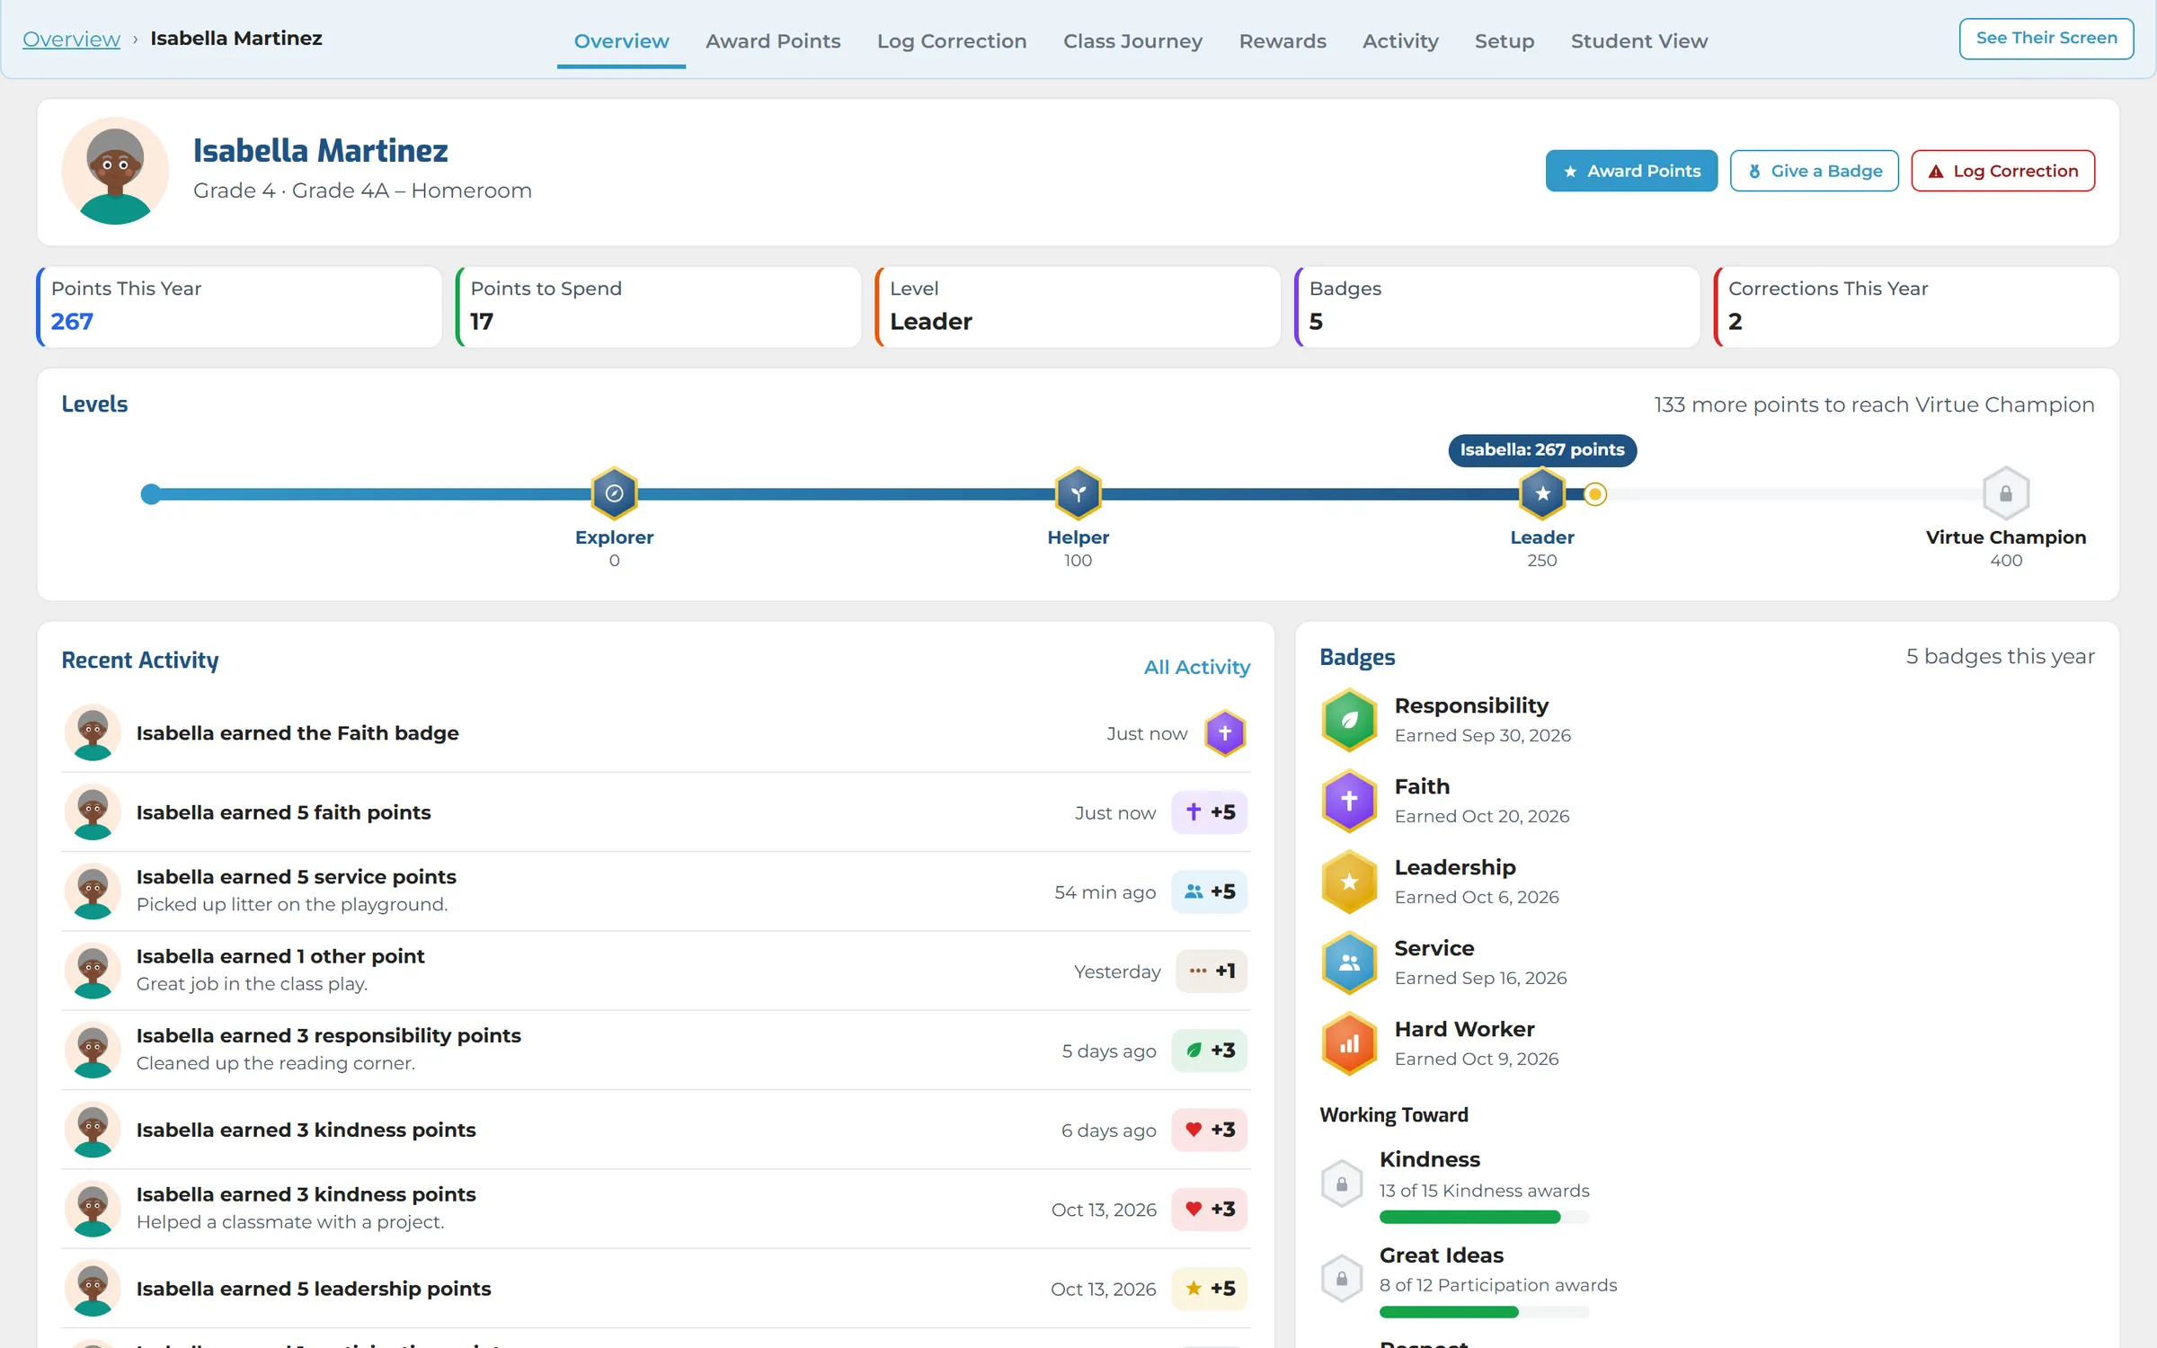
Task: Click the +5 service points chip
Action: (1210, 891)
